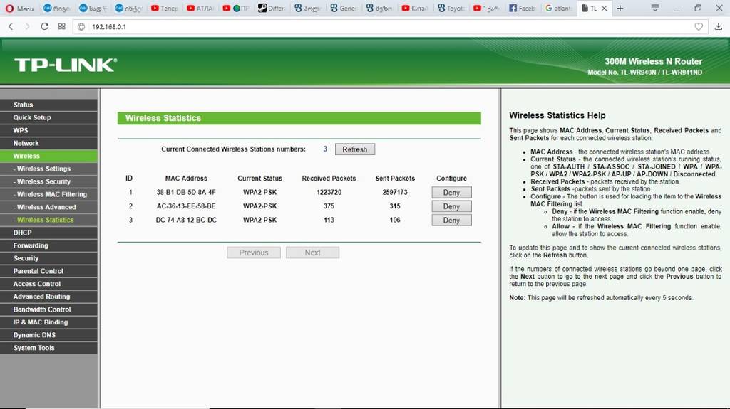Click the heart bookmark icon in address bar

(x=699, y=26)
